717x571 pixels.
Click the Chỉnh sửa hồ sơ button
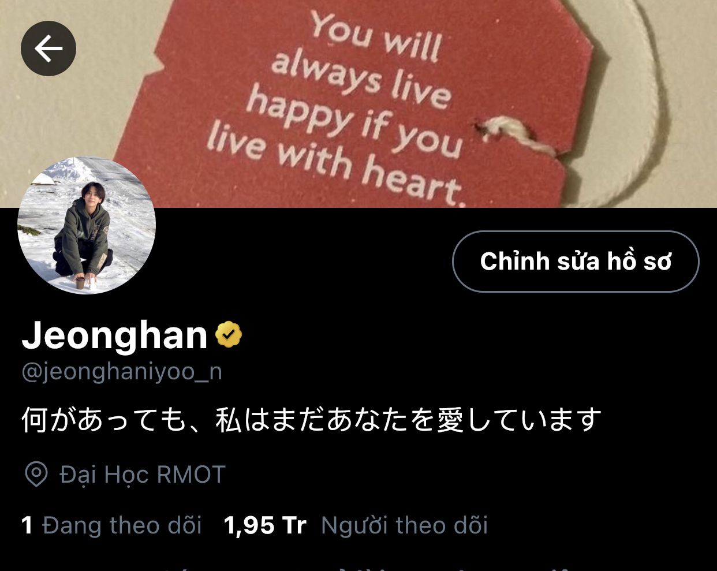[x=576, y=262]
